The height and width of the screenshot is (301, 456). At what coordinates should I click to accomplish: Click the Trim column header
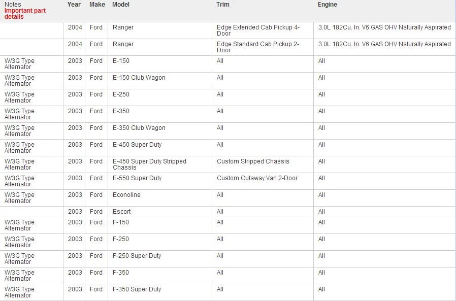click(x=223, y=5)
